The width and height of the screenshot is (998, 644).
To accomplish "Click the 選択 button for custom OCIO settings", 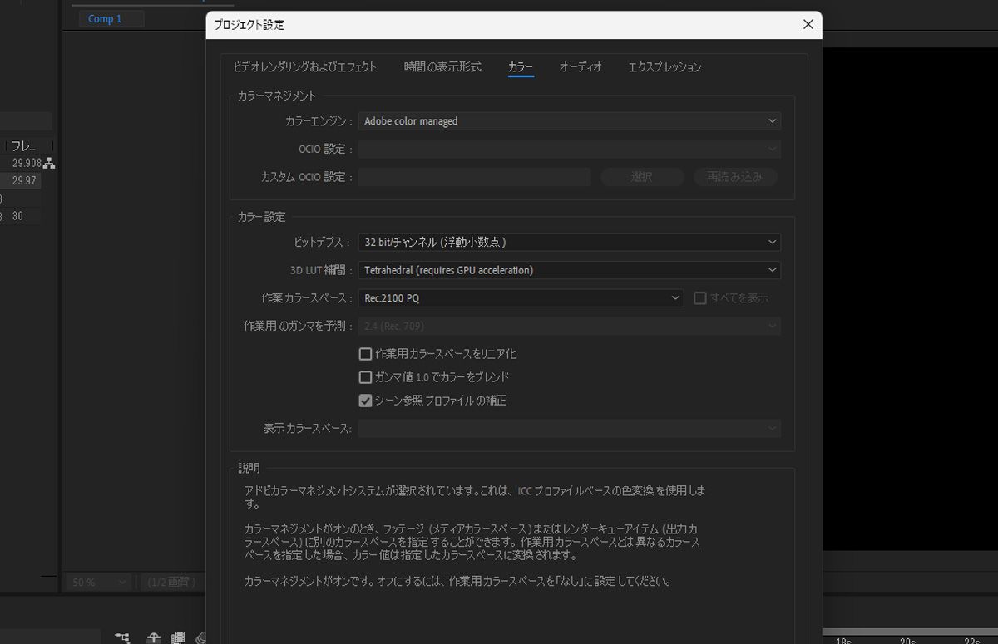I will (x=641, y=177).
